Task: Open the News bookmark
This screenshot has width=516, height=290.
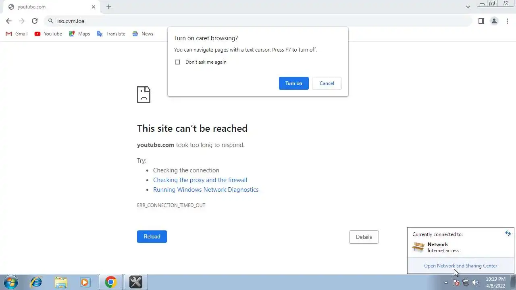Action: [x=143, y=34]
